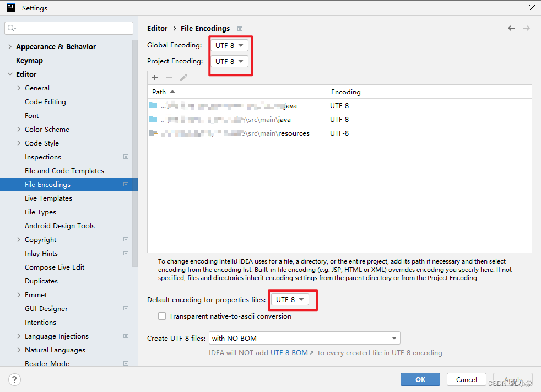Click folder icon of first java path row
The height and width of the screenshot is (392, 541).
pyautogui.click(x=153, y=105)
